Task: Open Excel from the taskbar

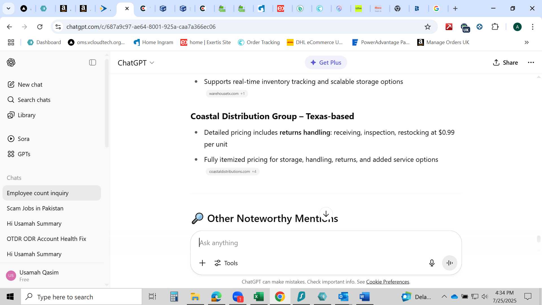Action: tap(259, 297)
